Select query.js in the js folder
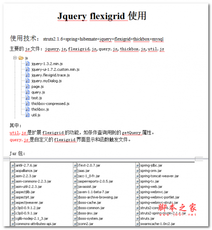The image size is (212, 230). [38, 92]
